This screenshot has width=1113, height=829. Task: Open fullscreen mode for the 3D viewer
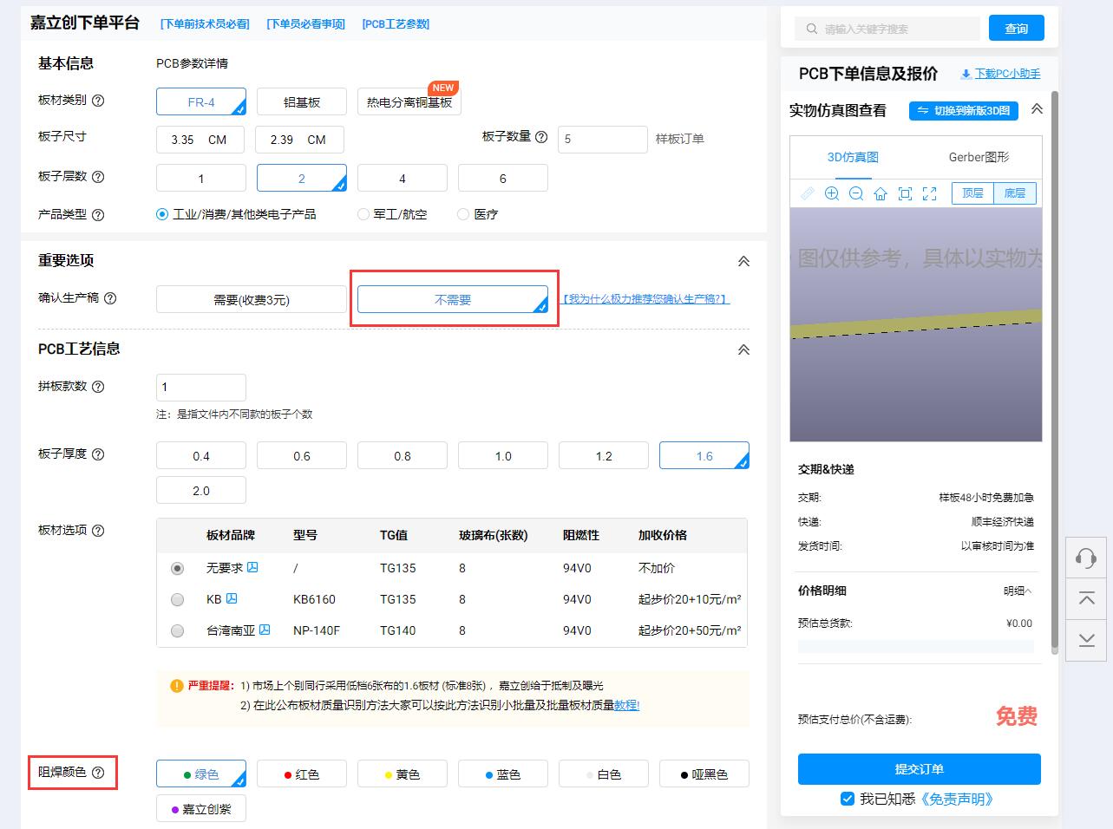click(x=929, y=193)
